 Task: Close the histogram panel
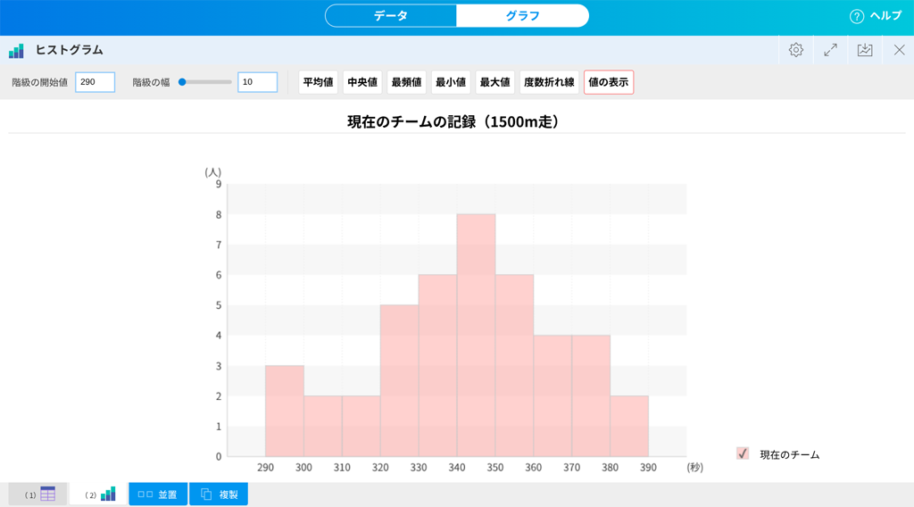click(900, 50)
